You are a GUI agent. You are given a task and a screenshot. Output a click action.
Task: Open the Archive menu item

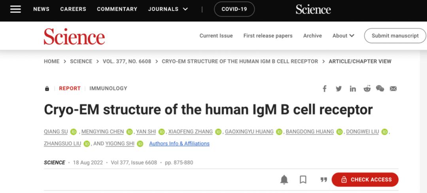[312, 36]
